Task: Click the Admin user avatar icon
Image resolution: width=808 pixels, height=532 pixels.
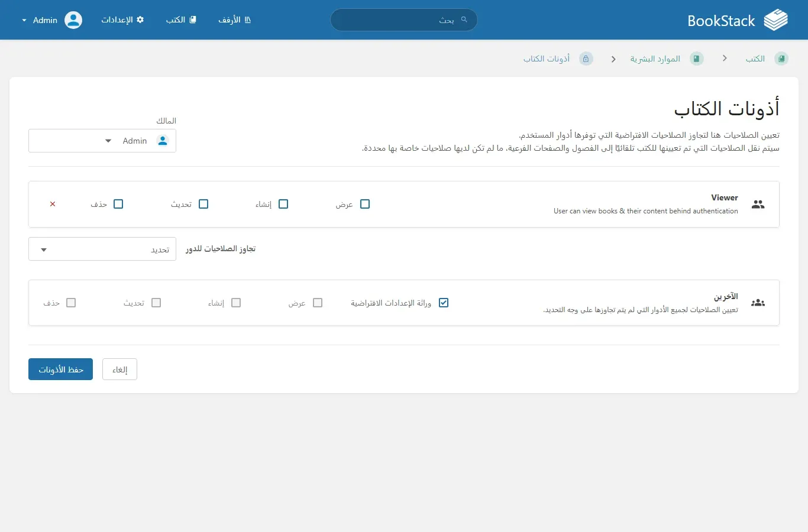Action: click(x=73, y=20)
